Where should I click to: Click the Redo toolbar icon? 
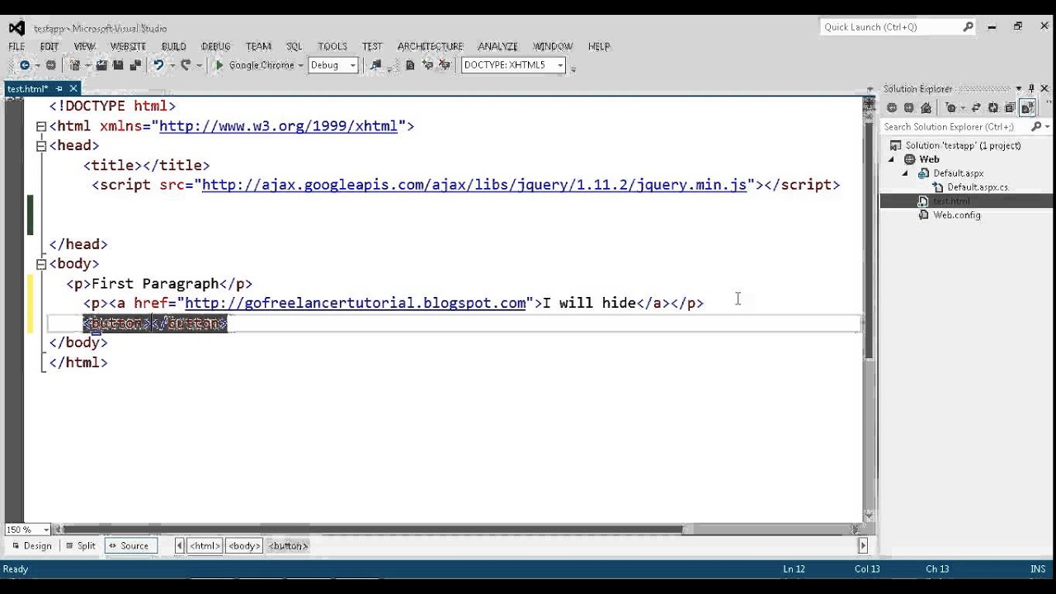(x=186, y=65)
